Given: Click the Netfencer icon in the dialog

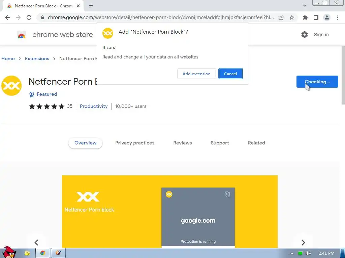Looking at the screenshot, I should (x=108, y=33).
